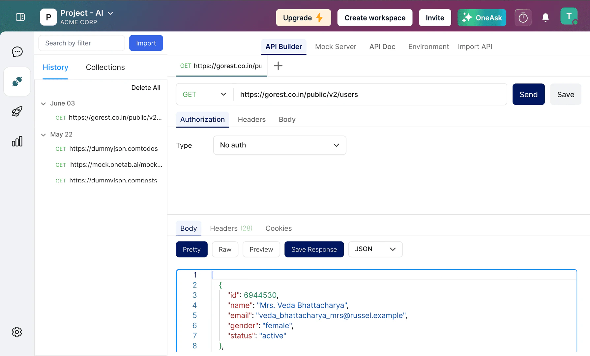Click the Project P logo icon
The image size is (590, 356).
(x=48, y=17)
